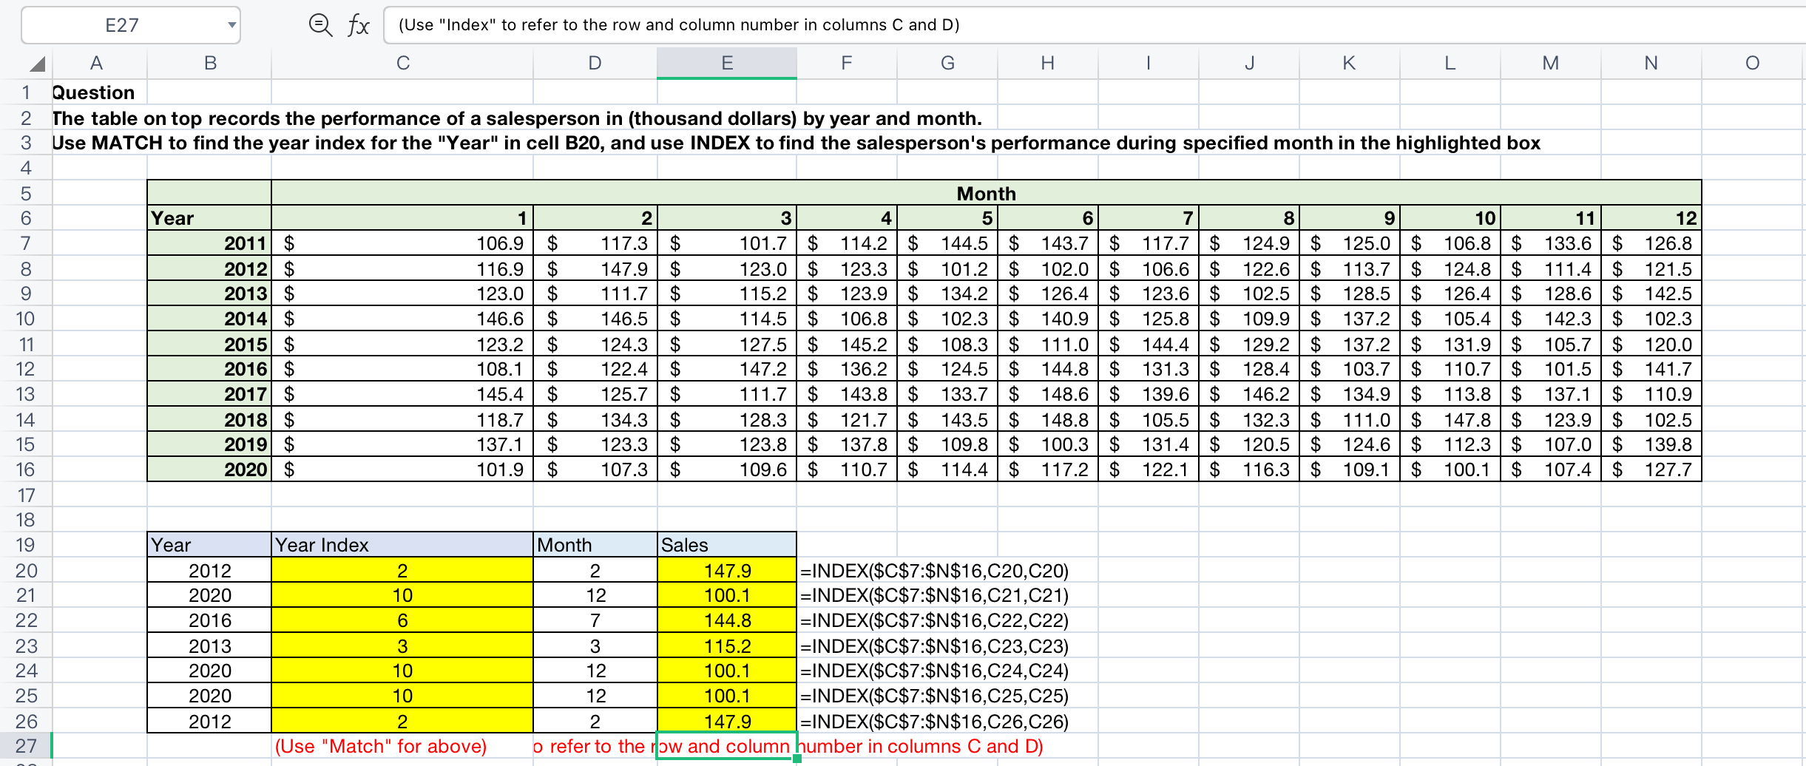This screenshot has height=766, width=1806.
Task: Select column O header
Action: (1752, 64)
